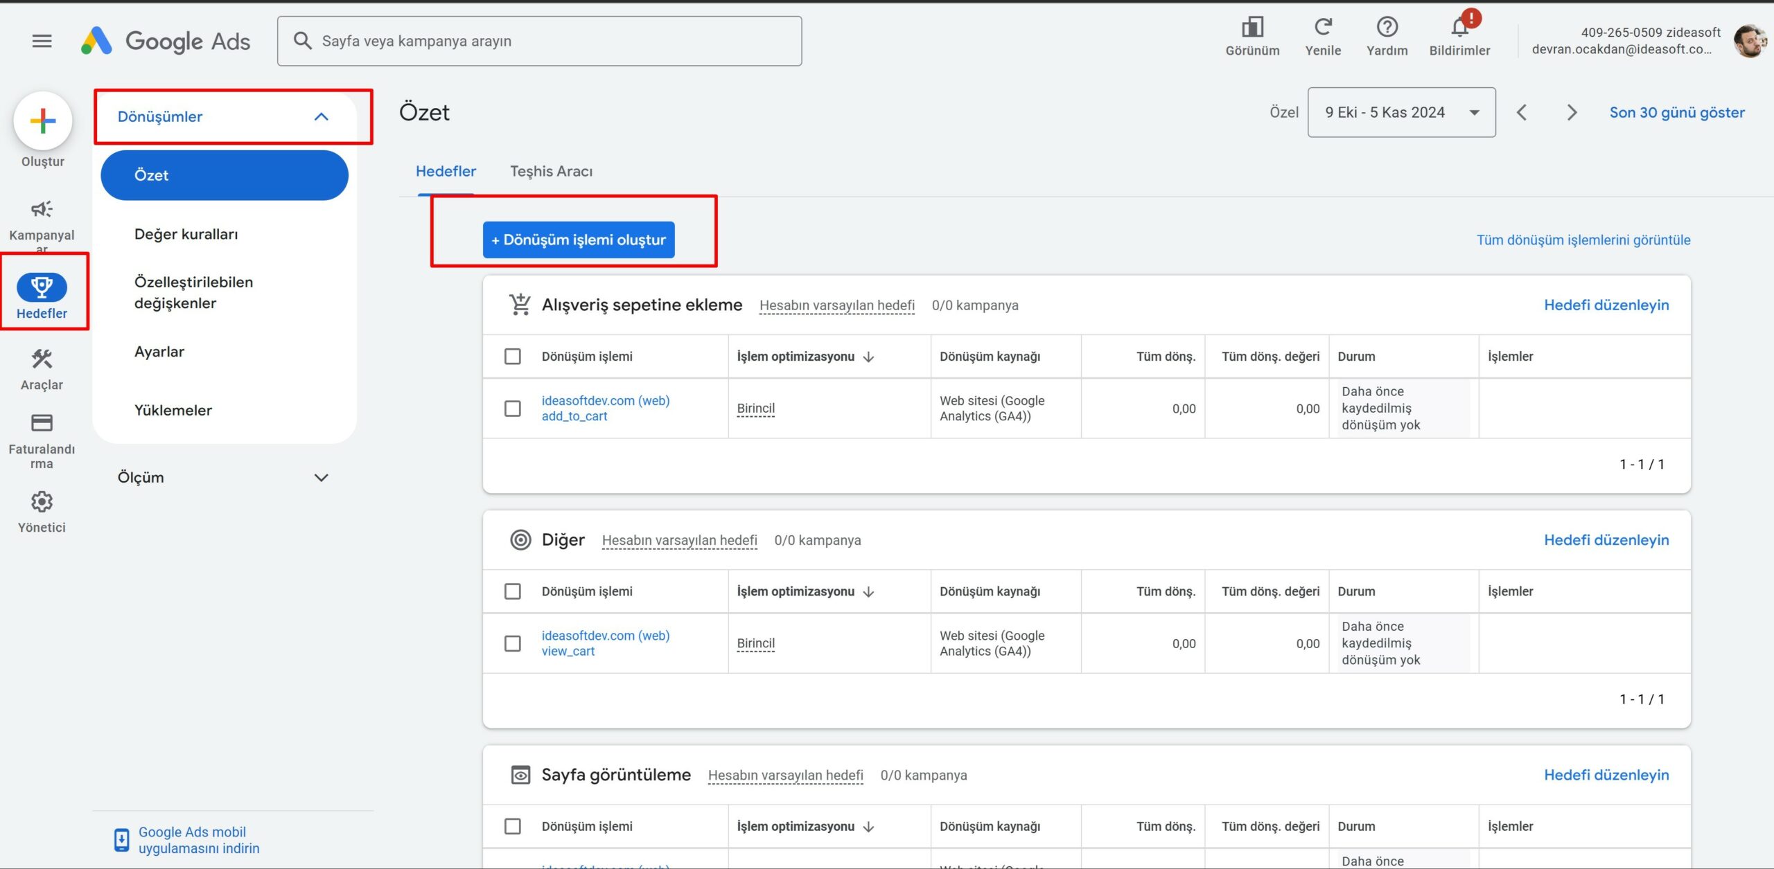
Task: Open Yüklemeler menu item
Action: click(x=173, y=410)
